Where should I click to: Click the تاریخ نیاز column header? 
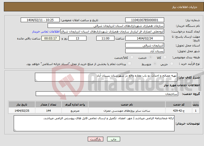[22, 104]
